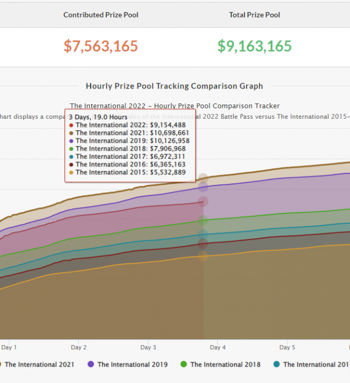Image resolution: width=350 pixels, height=383 pixels.
Task: Select the Total Prize Pool header
Action: (254, 15)
